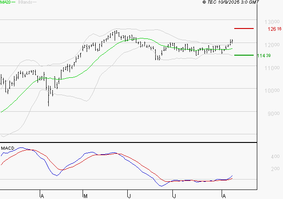Click the BBands legend label
This screenshot has height=199, width=283.
(25, 2)
